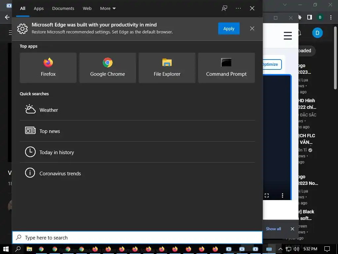Click the taskbar search magnifier icon
The image size is (338, 254).
[18, 249]
